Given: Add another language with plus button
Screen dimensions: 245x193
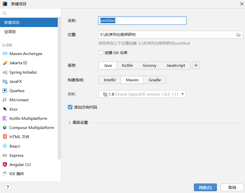Looking at the screenshot, I should point(196,65).
